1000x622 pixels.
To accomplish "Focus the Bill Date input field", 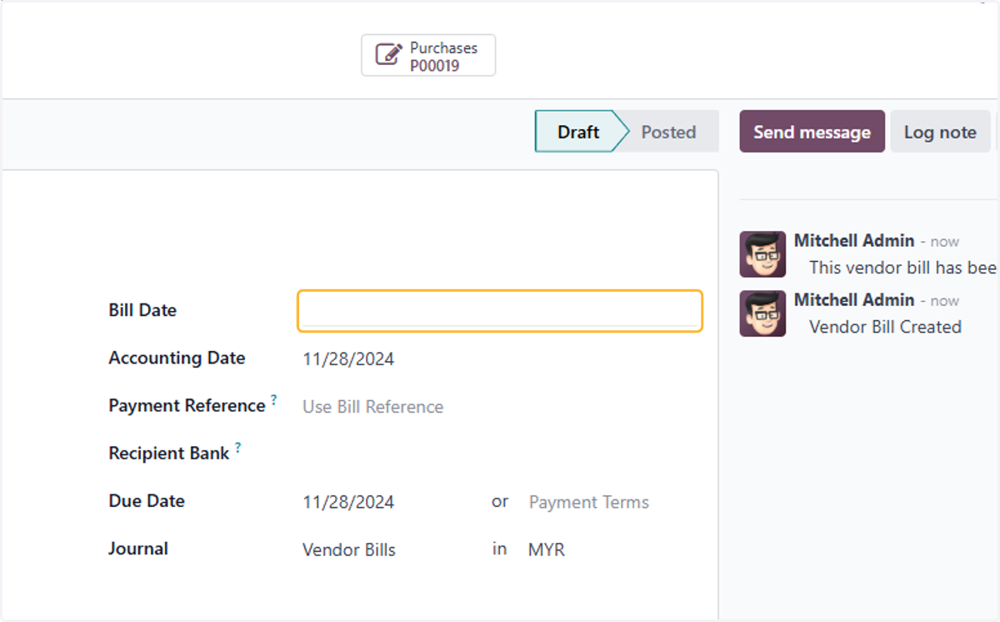I will tap(500, 311).
